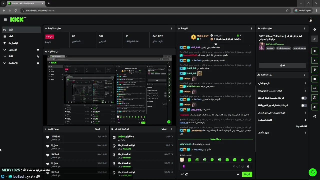Click the chat message input field
This screenshot has height=180, width=320.
(216, 166)
